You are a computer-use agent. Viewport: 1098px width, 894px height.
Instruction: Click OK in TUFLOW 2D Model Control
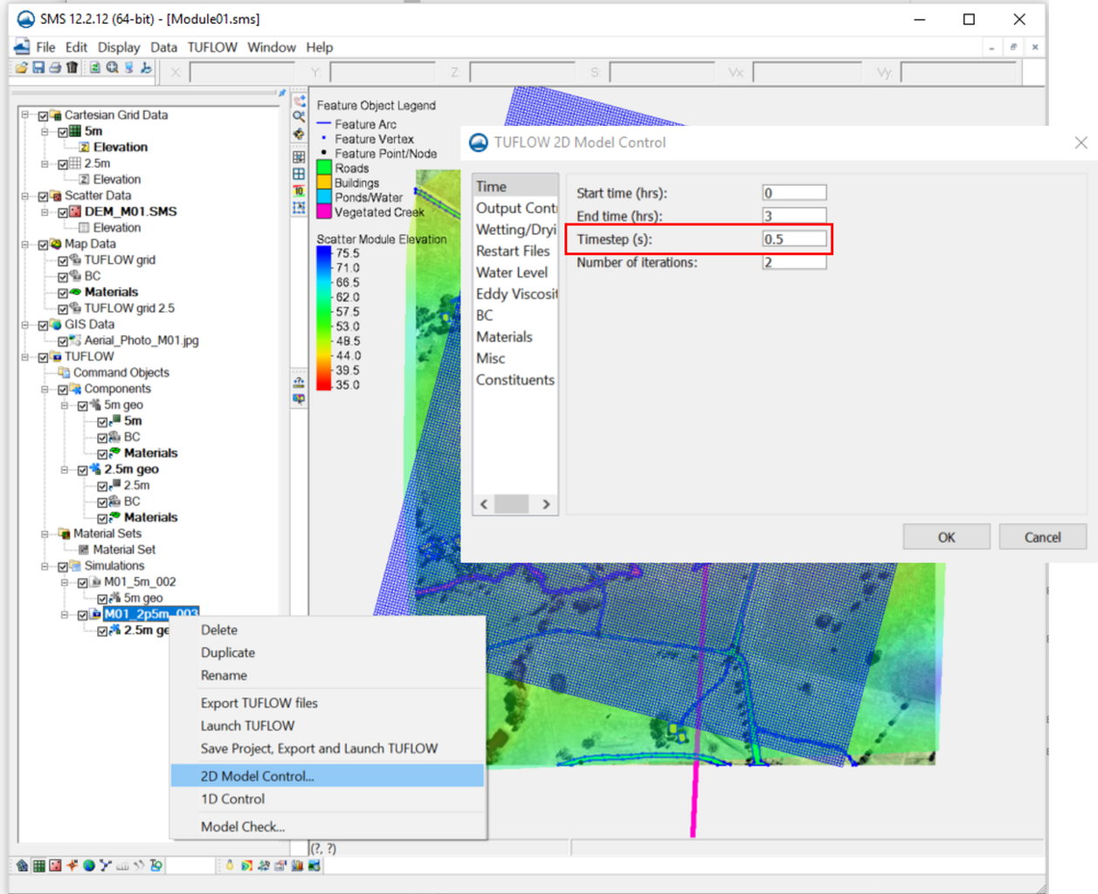946,537
